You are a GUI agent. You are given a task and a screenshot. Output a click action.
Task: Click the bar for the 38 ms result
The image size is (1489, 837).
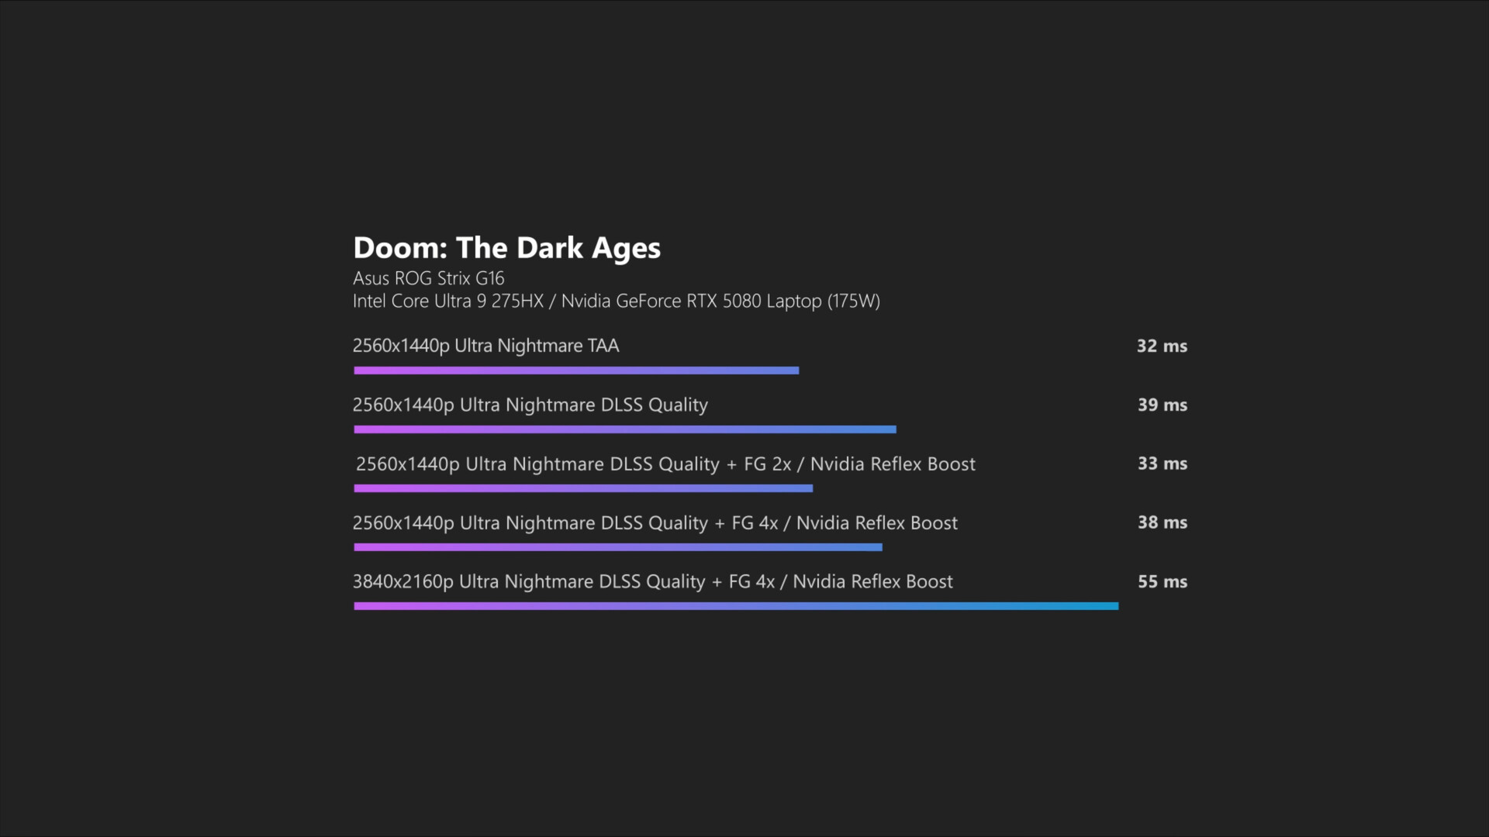coord(617,547)
